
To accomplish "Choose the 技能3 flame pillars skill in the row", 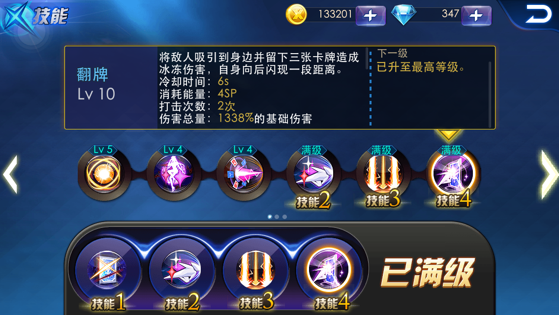I will 383,174.
